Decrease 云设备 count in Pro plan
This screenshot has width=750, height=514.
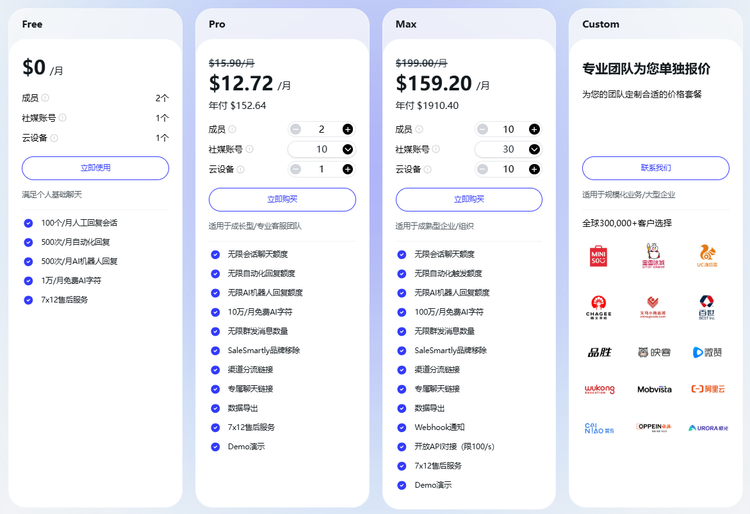(x=295, y=169)
